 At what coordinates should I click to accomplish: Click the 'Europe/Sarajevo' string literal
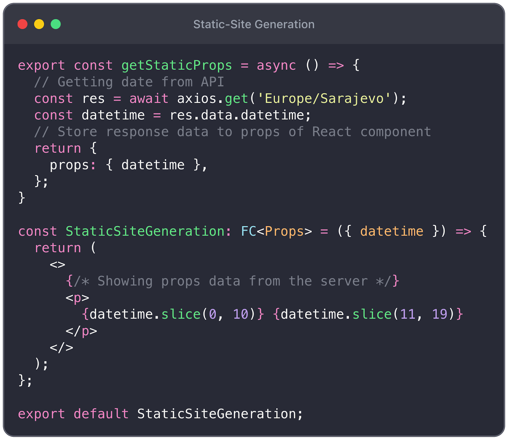pyautogui.click(x=324, y=99)
